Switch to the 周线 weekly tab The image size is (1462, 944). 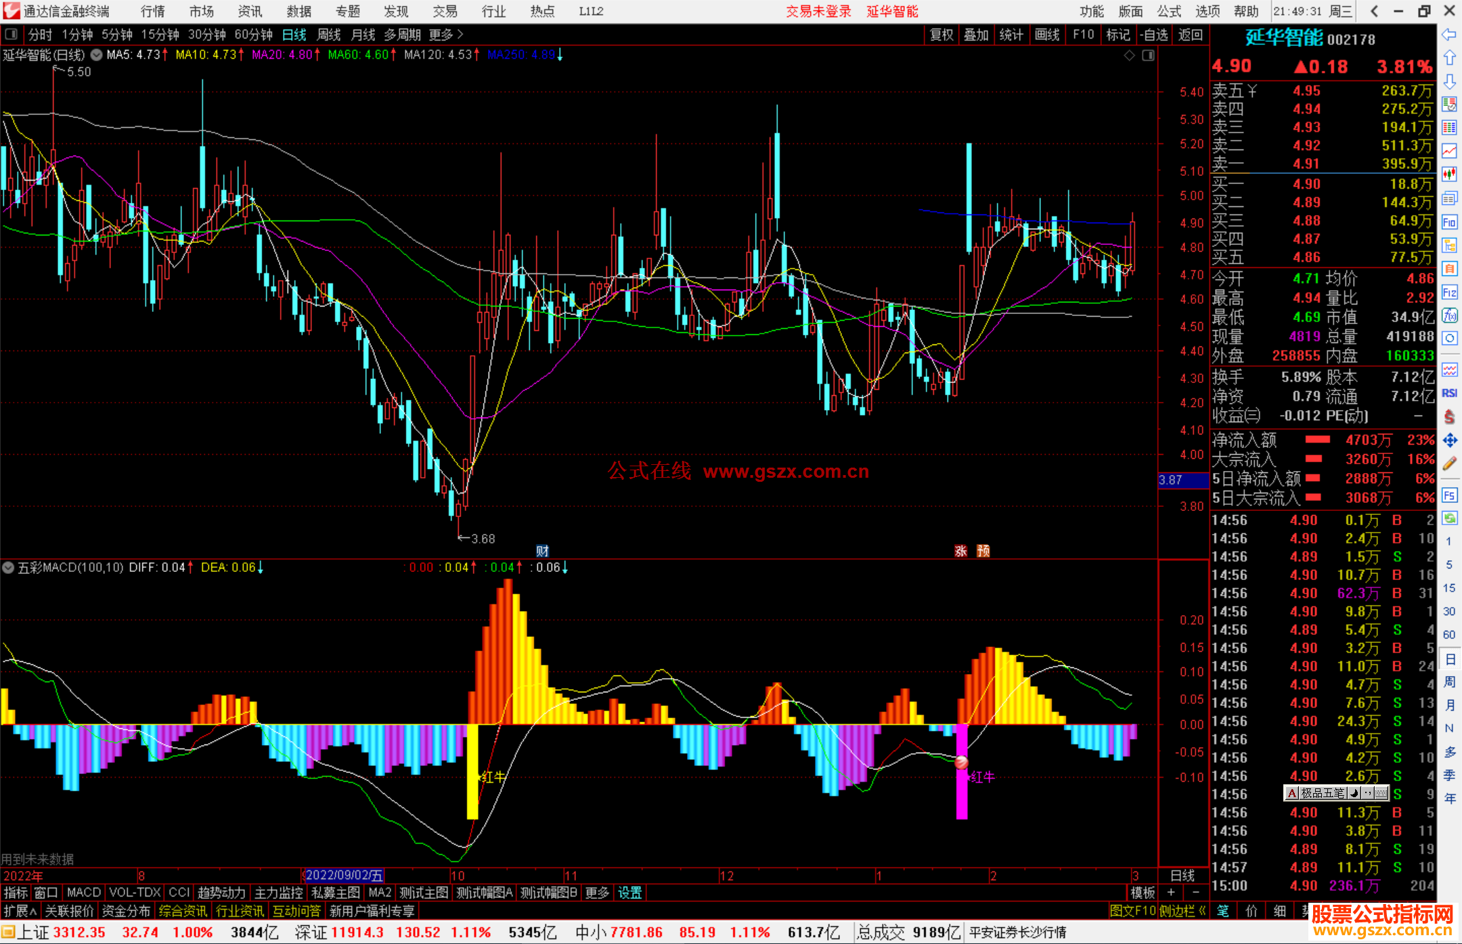[x=329, y=35]
